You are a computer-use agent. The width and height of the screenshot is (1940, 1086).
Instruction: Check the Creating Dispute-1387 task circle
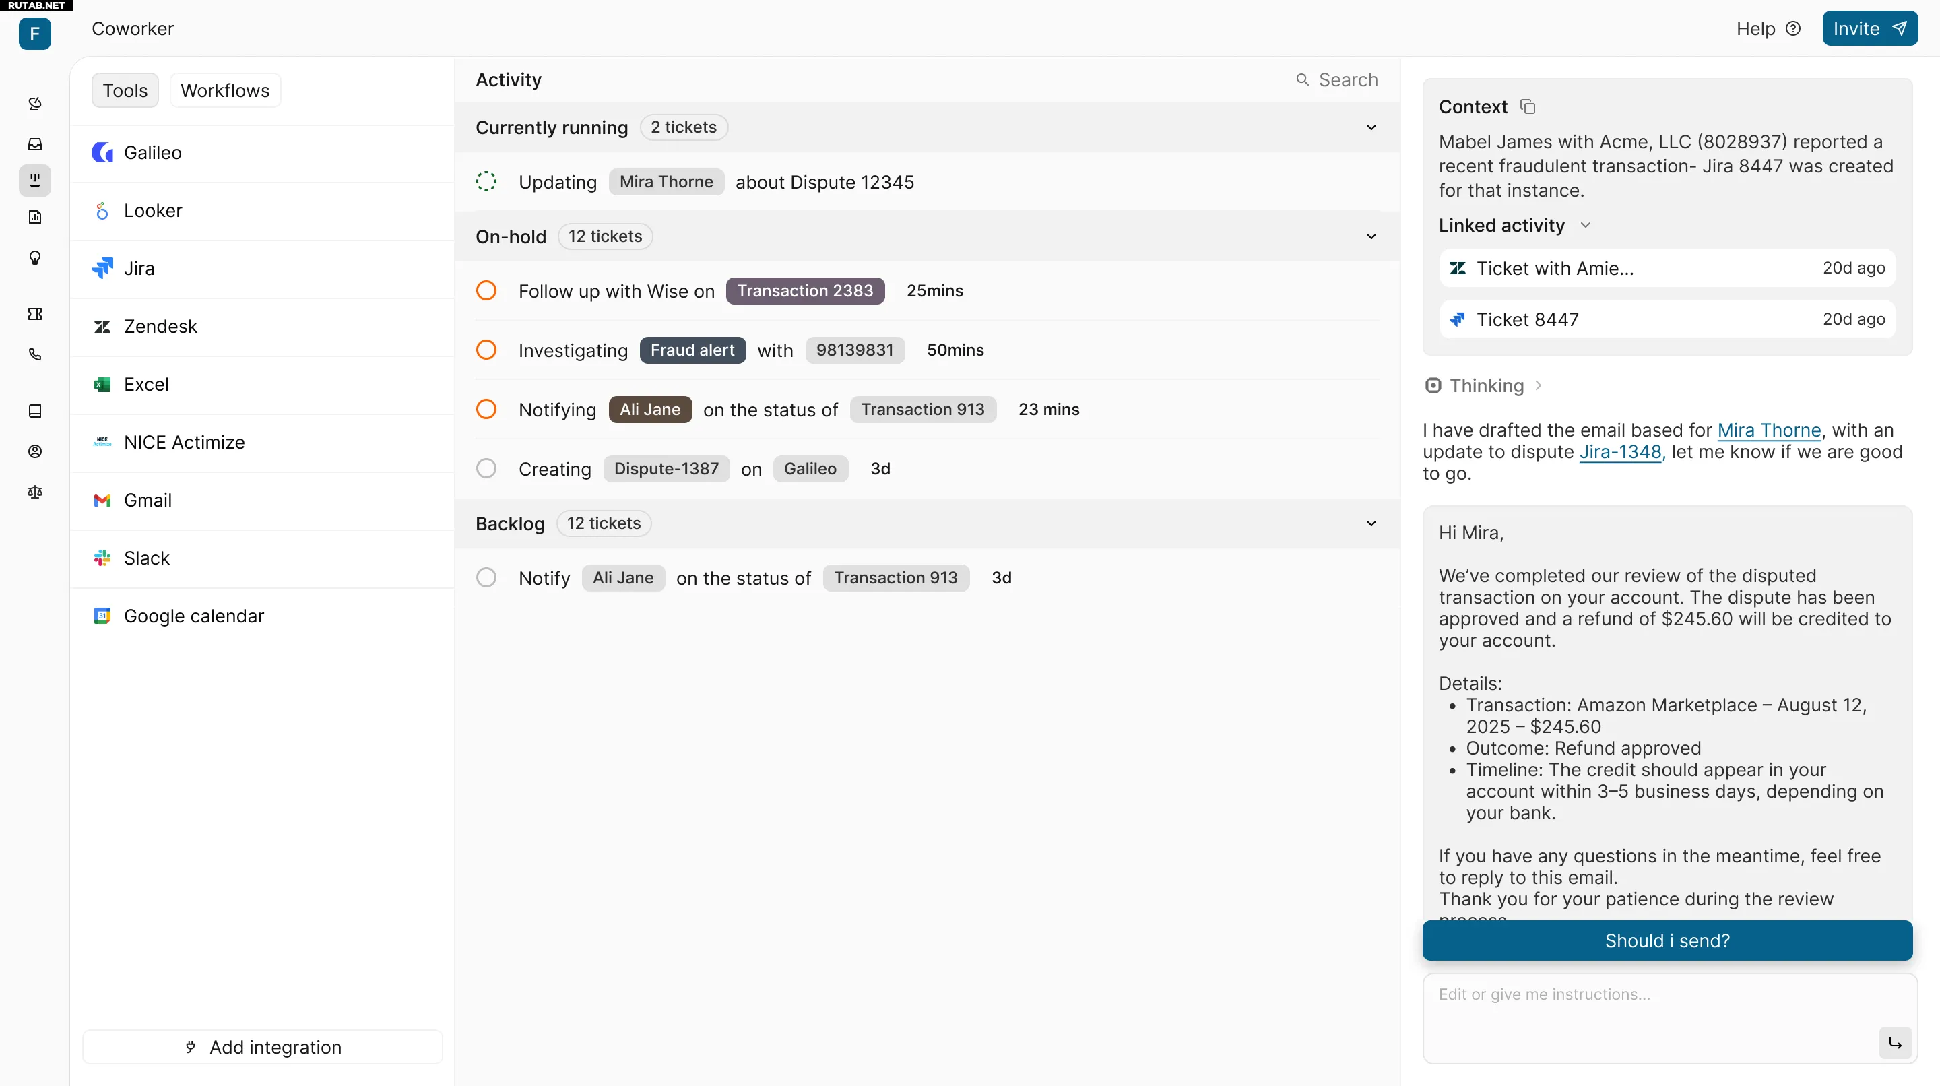click(486, 468)
